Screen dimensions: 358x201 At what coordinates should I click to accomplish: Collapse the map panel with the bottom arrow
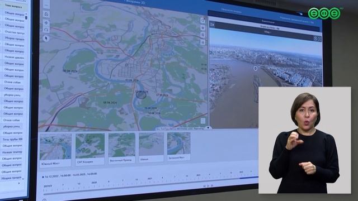208,128
